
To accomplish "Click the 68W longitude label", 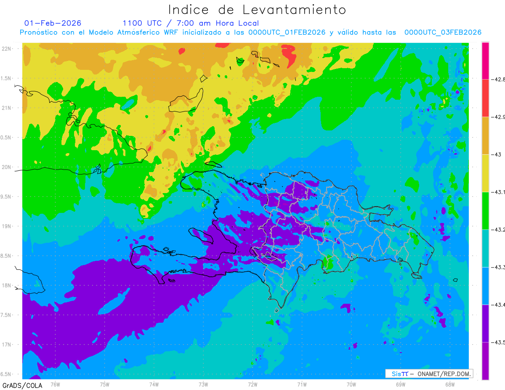I will 450,384.
